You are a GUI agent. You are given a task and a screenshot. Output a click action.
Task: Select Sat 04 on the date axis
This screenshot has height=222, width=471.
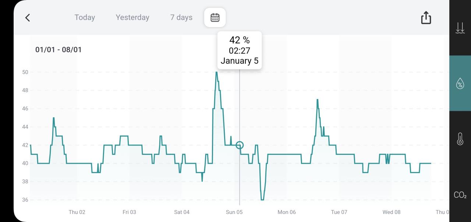(182, 212)
